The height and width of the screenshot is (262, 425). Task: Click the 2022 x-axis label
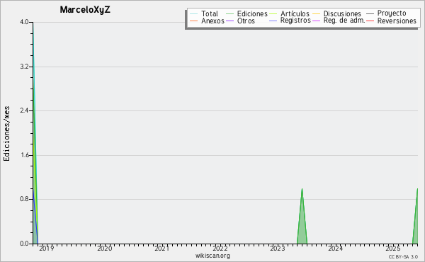tap(220, 248)
